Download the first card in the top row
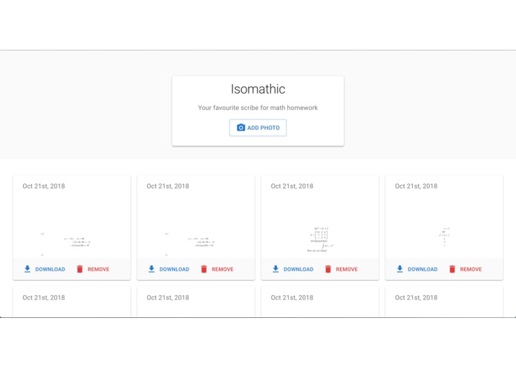Viewport: 516px width, 367px height. click(x=45, y=269)
